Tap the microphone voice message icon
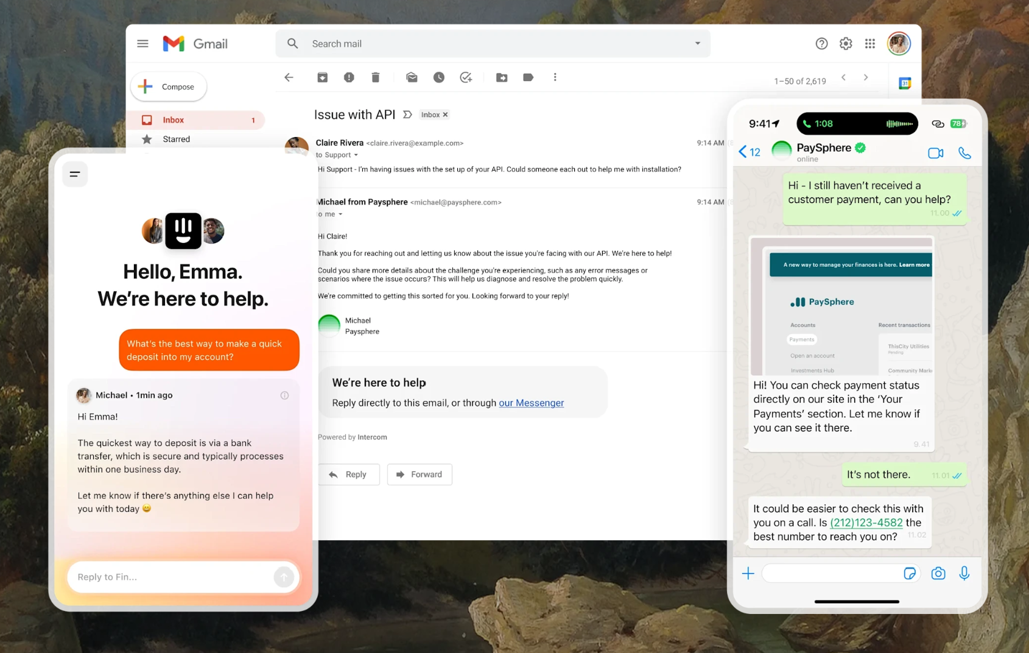The image size is (1029, 653). pyautogui.click(x=964, y=573)
